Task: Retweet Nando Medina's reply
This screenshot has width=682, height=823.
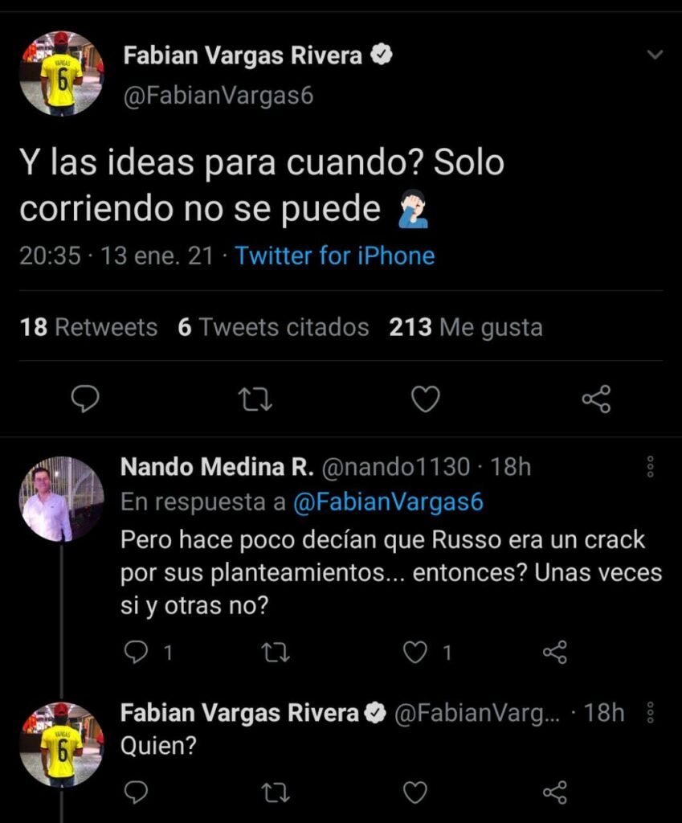Action: point(276,653)
